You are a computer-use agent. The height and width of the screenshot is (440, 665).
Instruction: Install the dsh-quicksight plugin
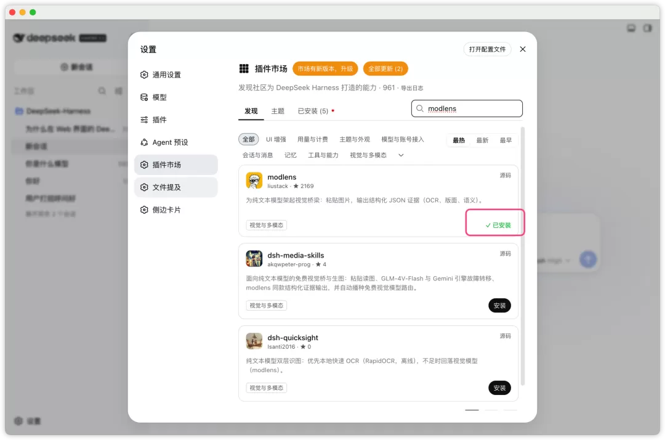click(x=499, y=388)
